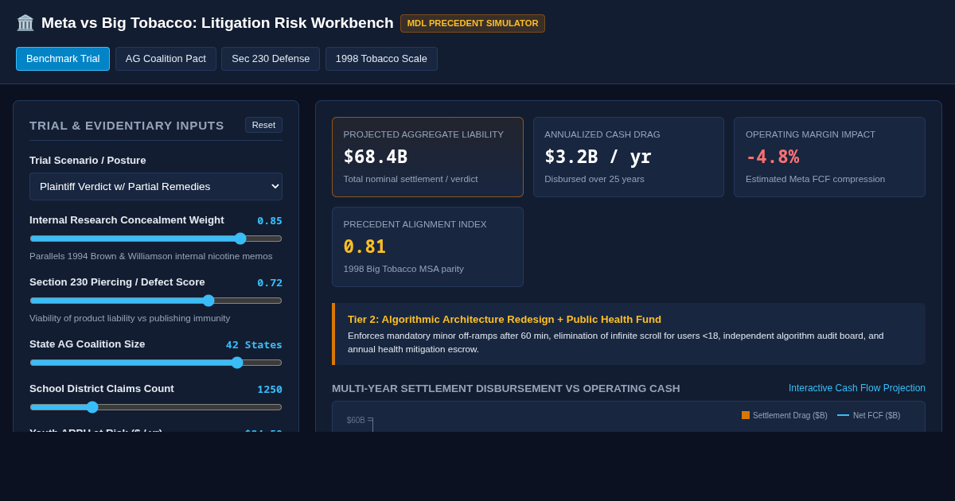Click the product liability vs publishing immunity note

130,318
